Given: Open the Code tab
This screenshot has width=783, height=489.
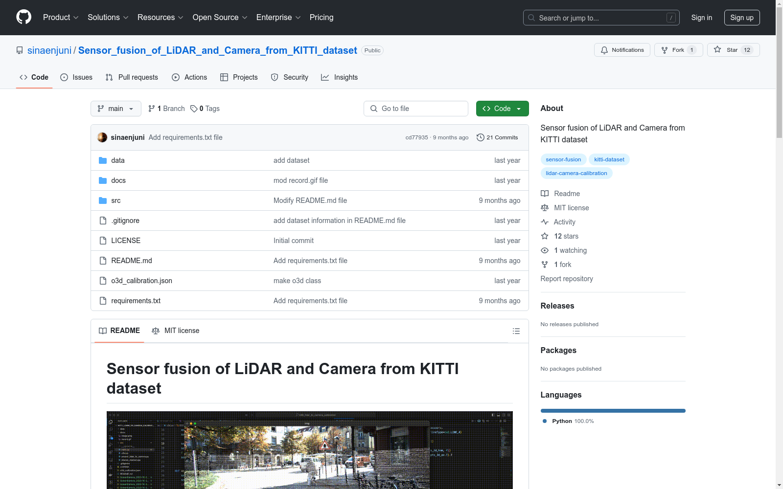Looking at the screenshot, I should coord(34,77).
